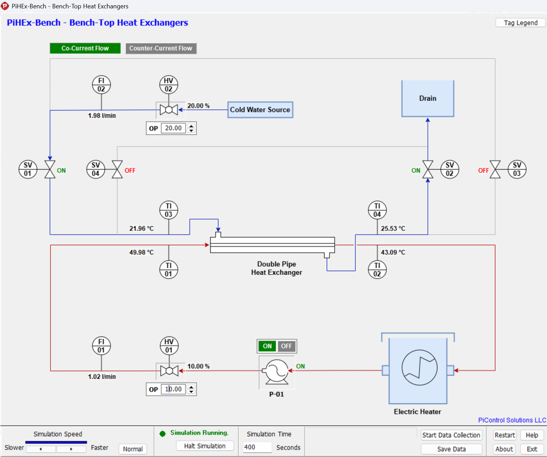Click the HV-01 OP input field showing 10.00
The height and width of the screenshot is (457, 547).
tap(174, 389)
